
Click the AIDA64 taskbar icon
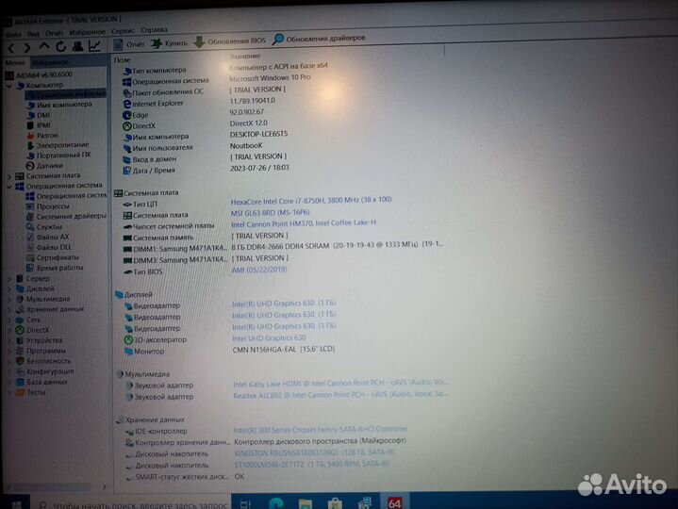[x=395, y=502]
